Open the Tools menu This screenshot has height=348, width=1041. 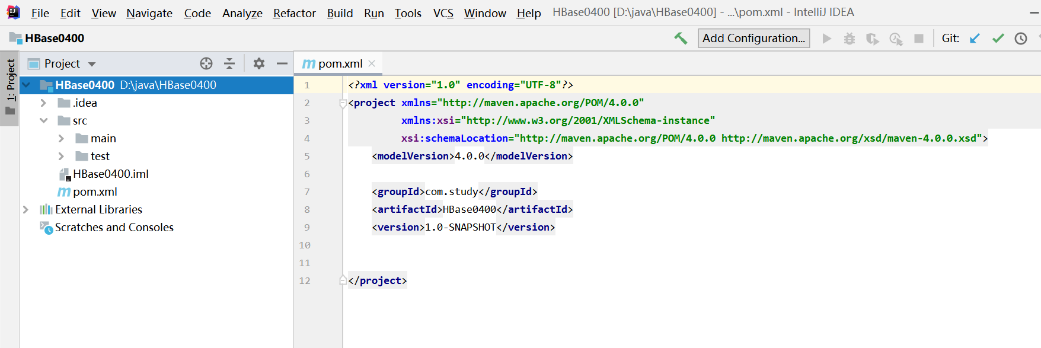[408, 13]
